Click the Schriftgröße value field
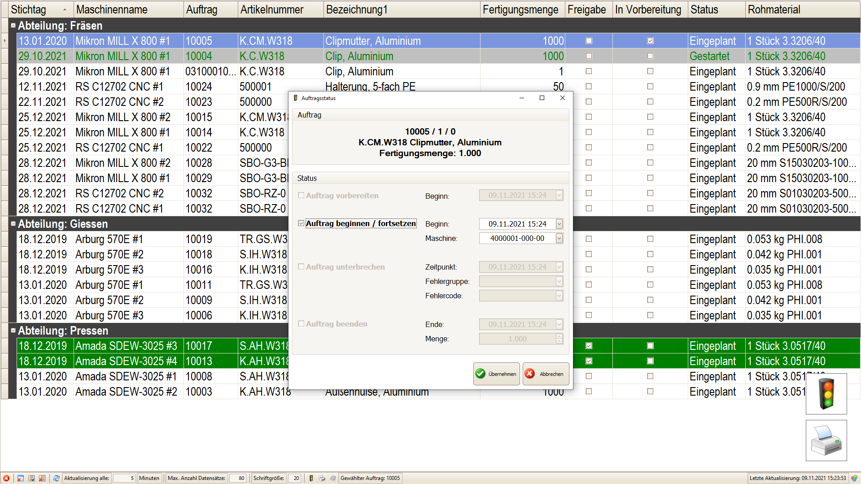This screenshot has width=861, height=484. tap(294, 478)
